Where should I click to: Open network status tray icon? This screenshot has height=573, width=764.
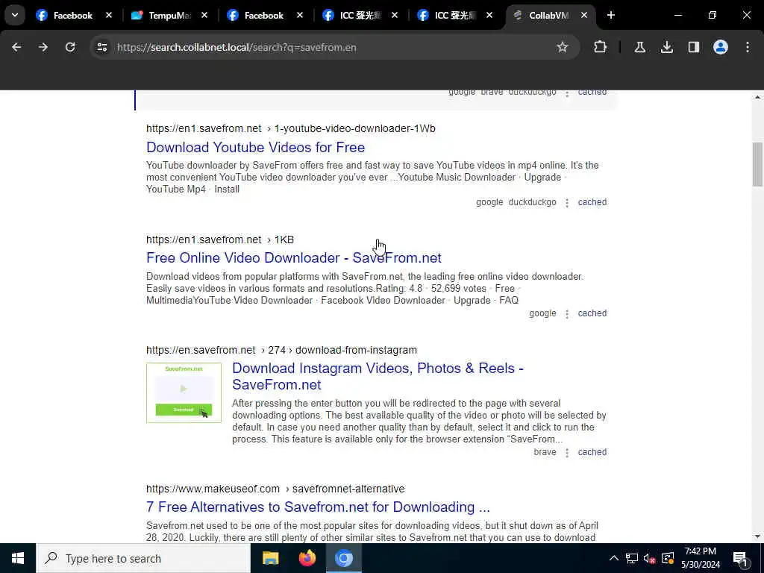(632, 558)
